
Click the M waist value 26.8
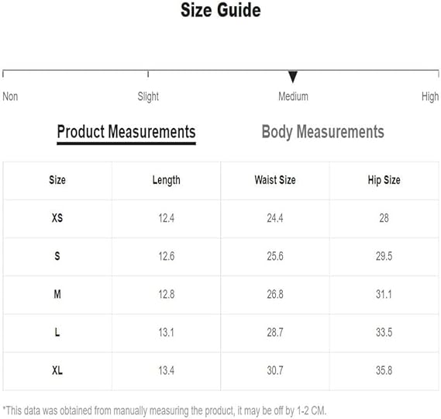(275, 294)
